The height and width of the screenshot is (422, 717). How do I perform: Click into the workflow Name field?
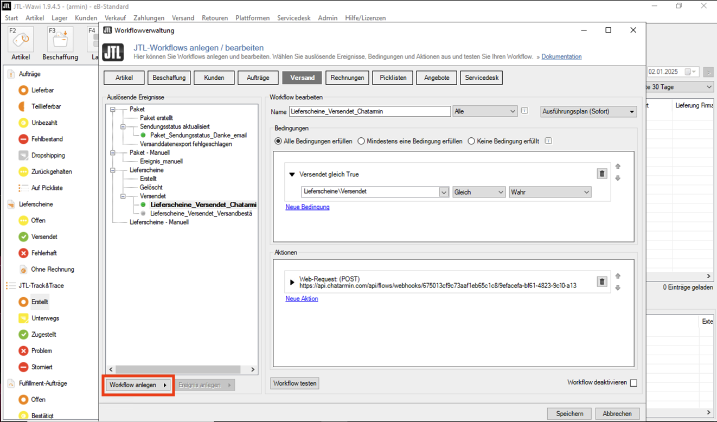[x=370, y=111]
